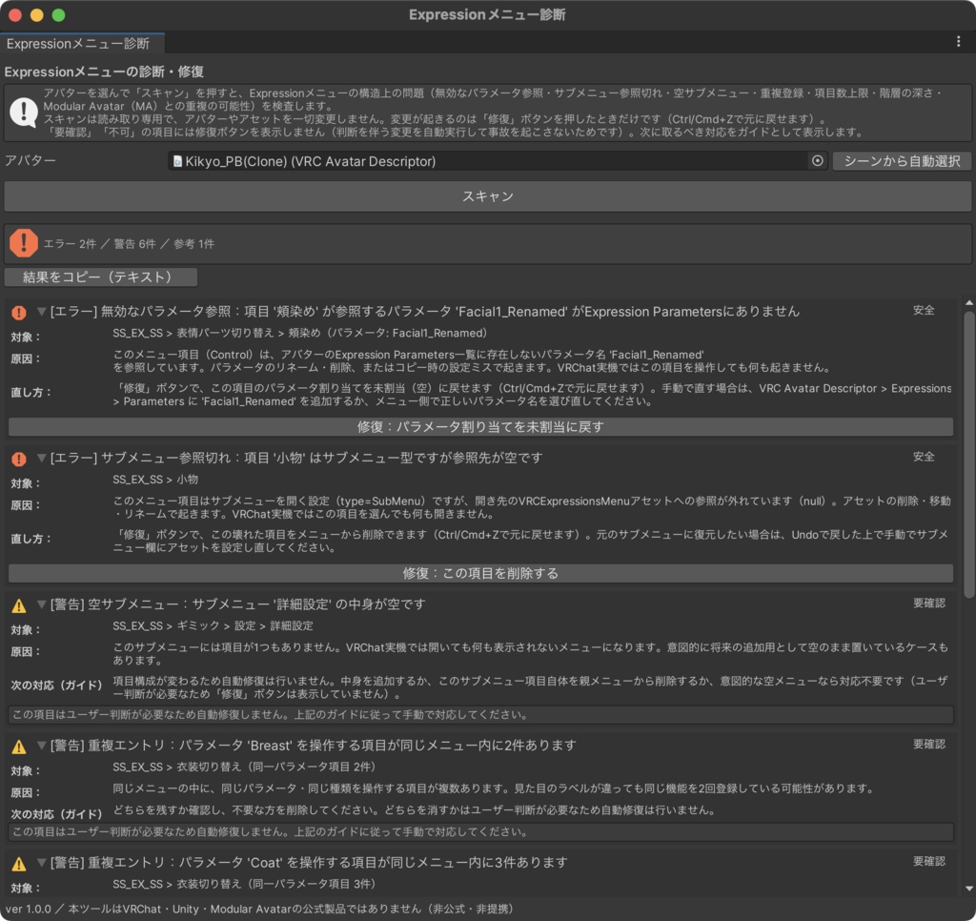Click the macOS yellow minimize window button

pyautogui.click(x=37, y=15)
